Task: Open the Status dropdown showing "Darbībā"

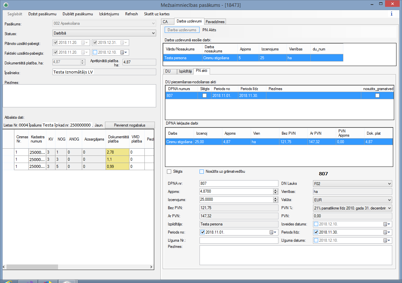Action: pyautogui.click(x=152, y=33)
